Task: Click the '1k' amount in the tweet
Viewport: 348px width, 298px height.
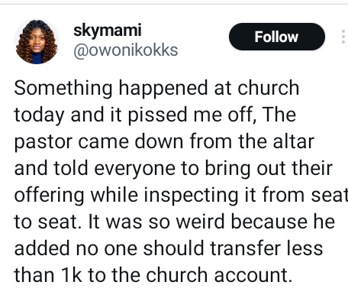Action: tap(71, 275)
